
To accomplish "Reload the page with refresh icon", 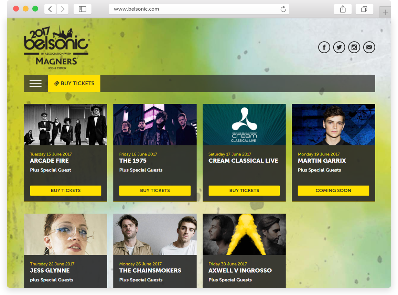I will [283, 9].
